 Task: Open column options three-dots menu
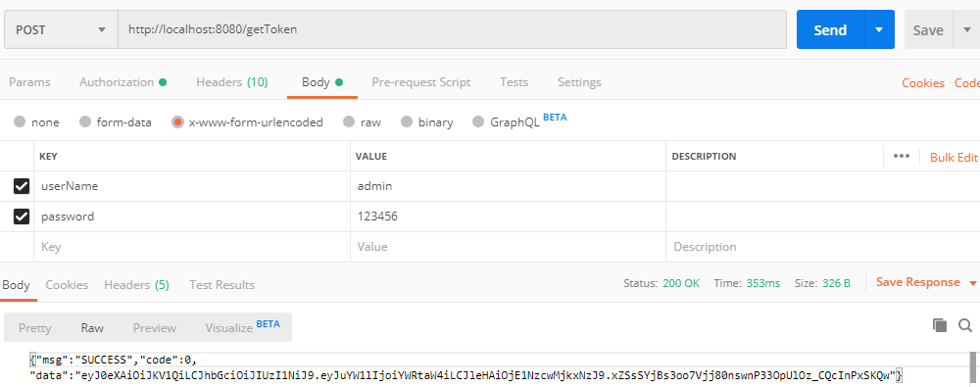[x=902, y=157]
